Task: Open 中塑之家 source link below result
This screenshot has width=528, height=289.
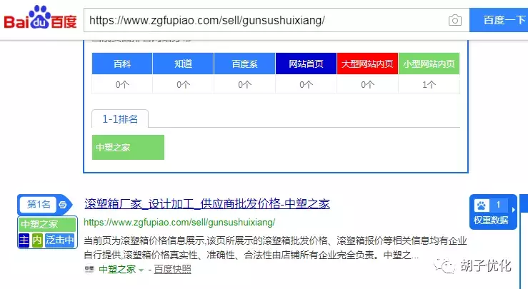Action: 117,269
